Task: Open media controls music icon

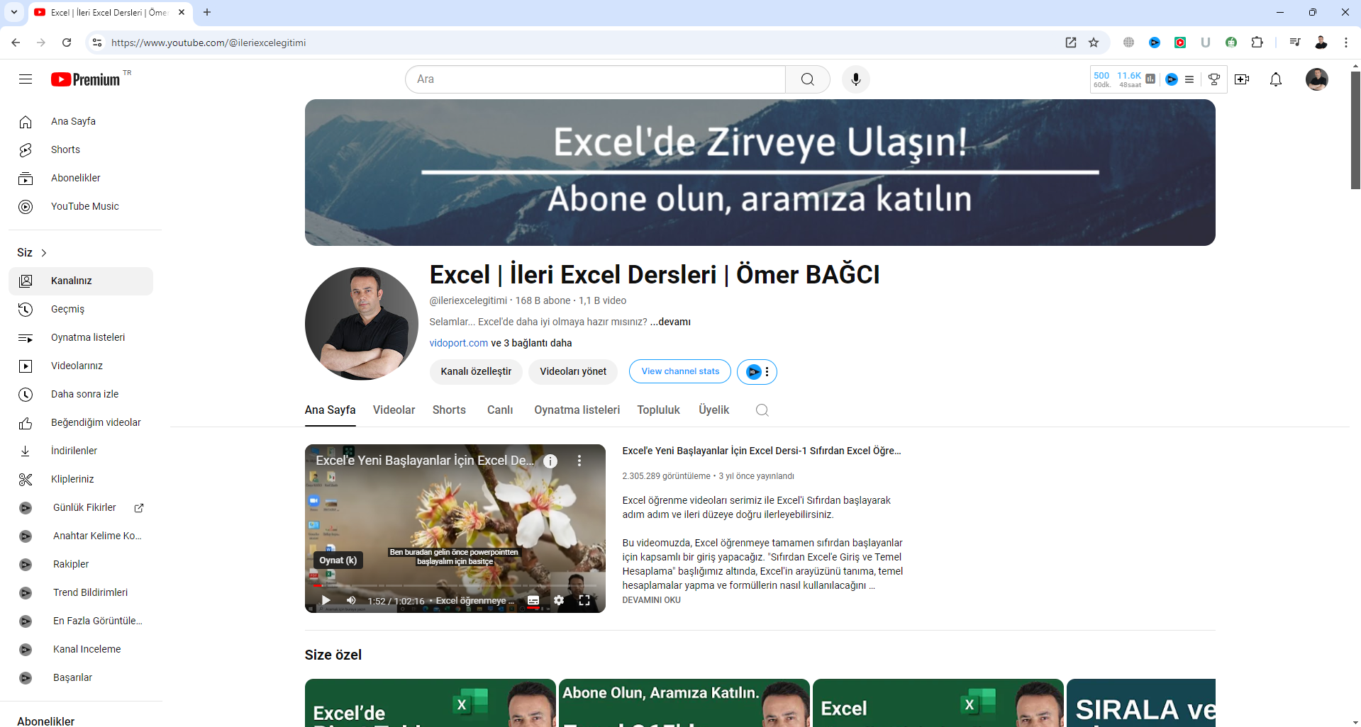Action: click(x=1295, y=43)
